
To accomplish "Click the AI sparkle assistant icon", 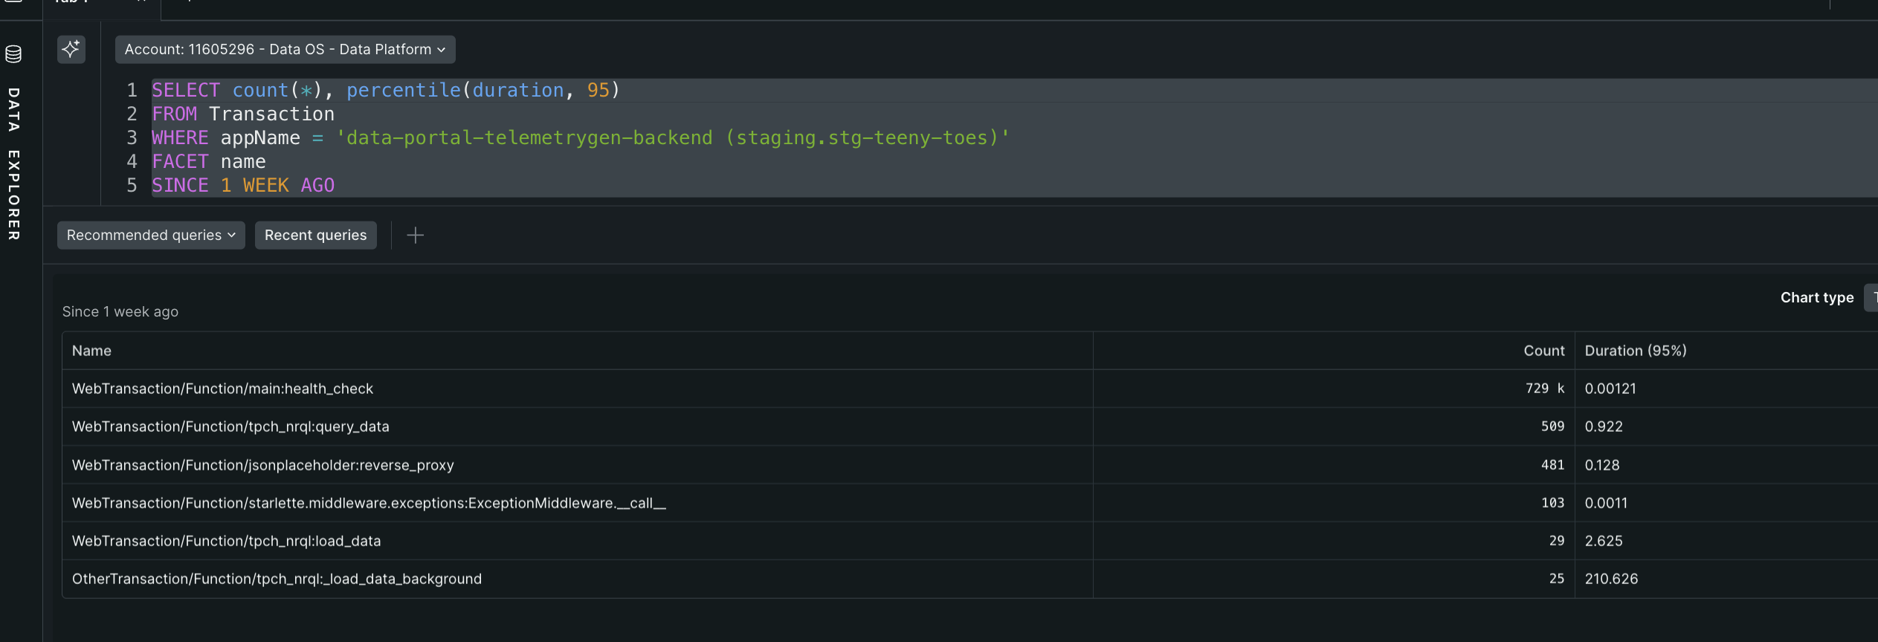I will 71,50.
